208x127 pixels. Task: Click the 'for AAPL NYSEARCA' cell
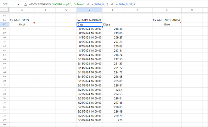click(167, 20)
